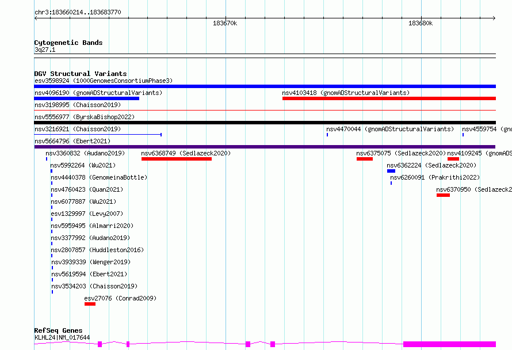Screen dimensions: 512x350
Task: Click the DGV Structural Variants track title
Action: [x=81, y=74]
